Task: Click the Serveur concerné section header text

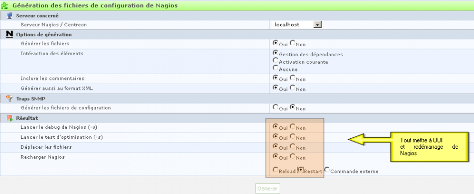Action: [37, 15]
